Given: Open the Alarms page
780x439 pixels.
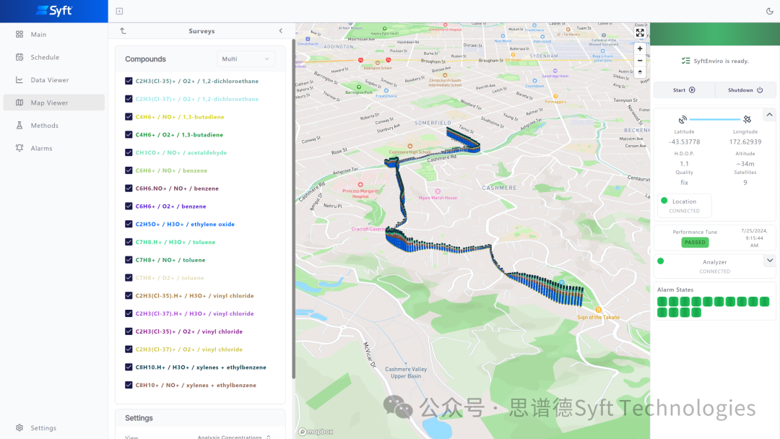Looking at the screenshot, I should coord(53,148).
